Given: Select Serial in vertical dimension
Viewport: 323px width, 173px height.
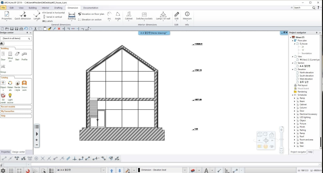Looking at the screenshot, I should 52,17.
